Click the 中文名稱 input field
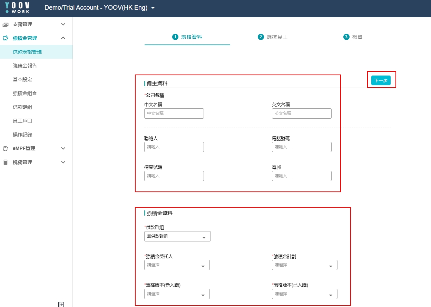The height and width of the screenshot is (307, 431). tap(174, 113)
